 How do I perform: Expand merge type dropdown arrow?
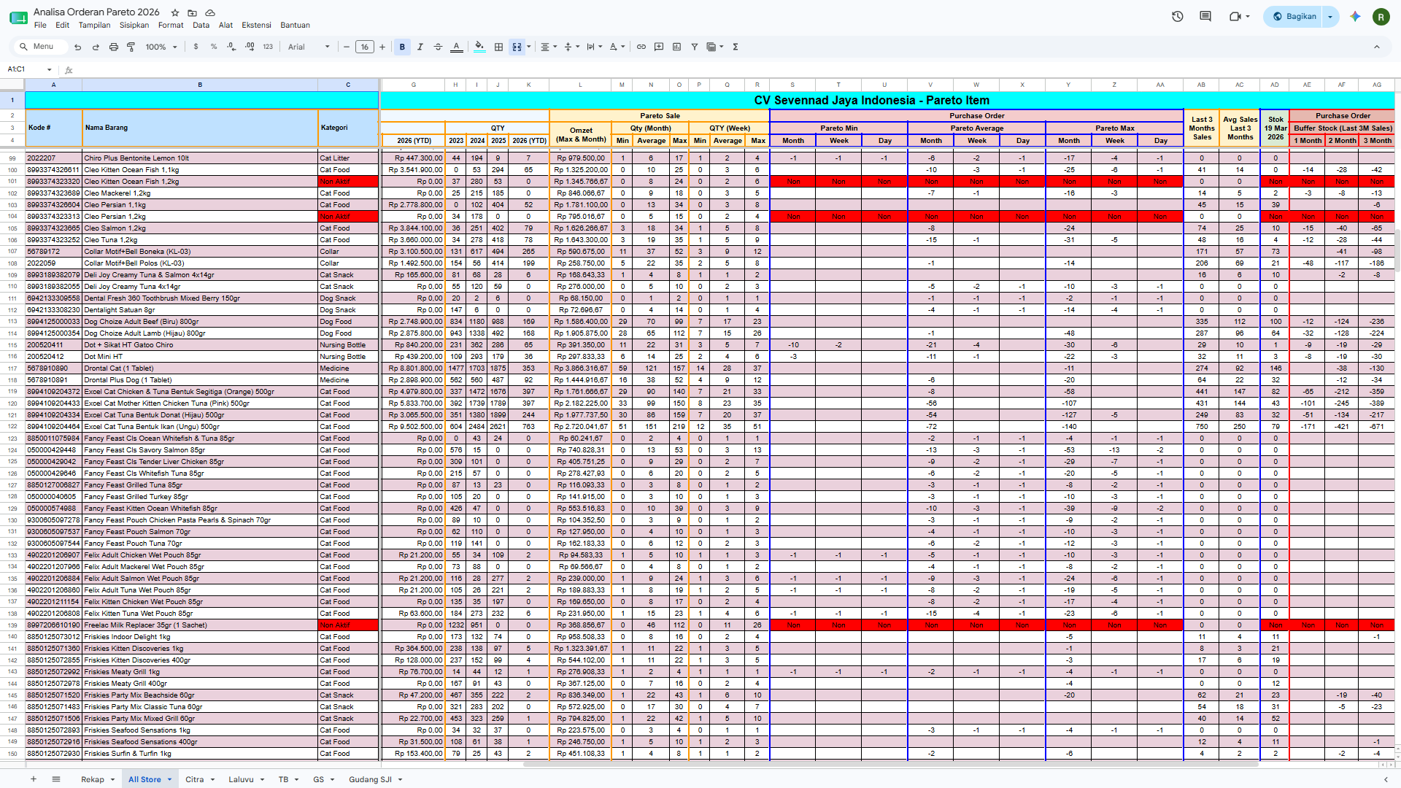(x=529, y=47)
